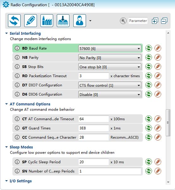Refresh the CC Command Sequence Character setting
Image resolution: width=175 pixels, height=190 pixels.
[148, 137]
